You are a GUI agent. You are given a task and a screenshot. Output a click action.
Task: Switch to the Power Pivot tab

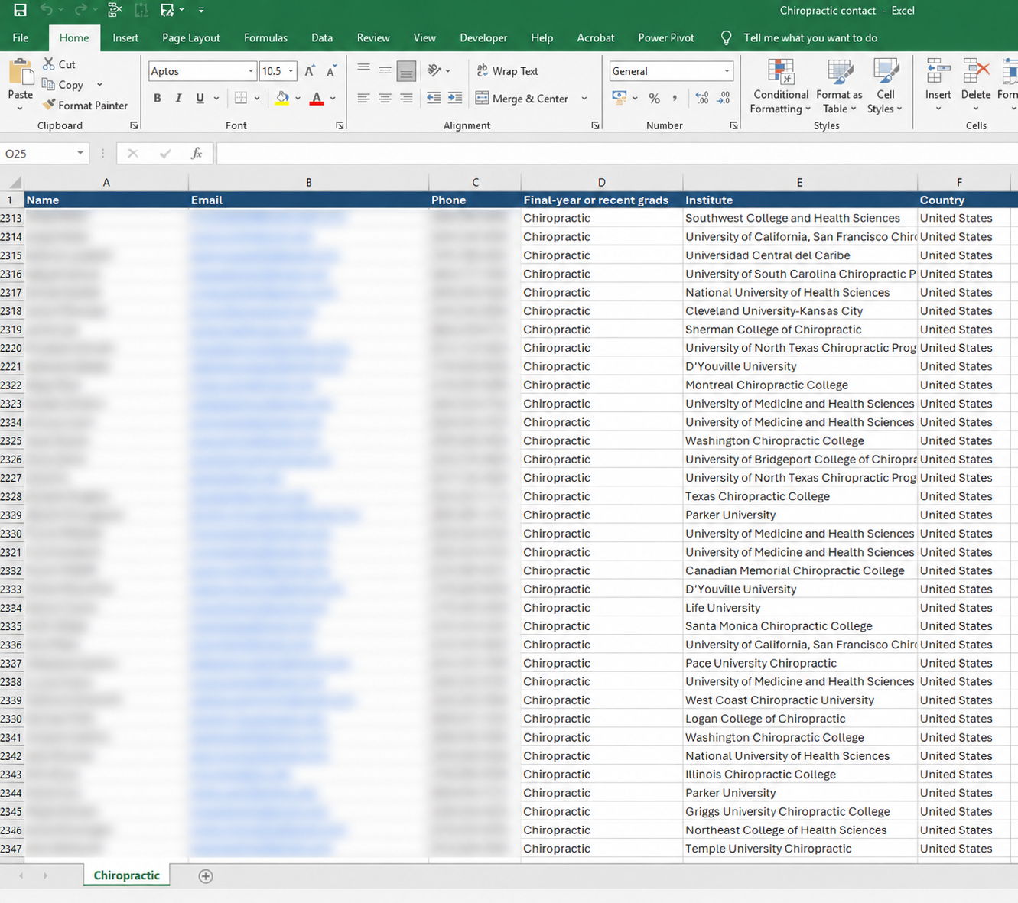(666, 37)
